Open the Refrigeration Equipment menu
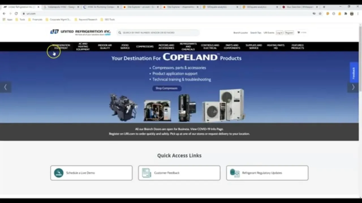Image resolution: width=362 pixels, height=203 pixels. (61, 47)
